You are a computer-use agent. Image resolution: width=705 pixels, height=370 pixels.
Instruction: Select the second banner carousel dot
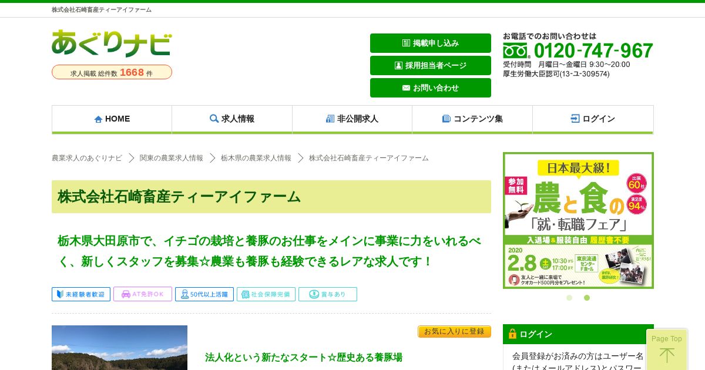(x=587, y=298)
